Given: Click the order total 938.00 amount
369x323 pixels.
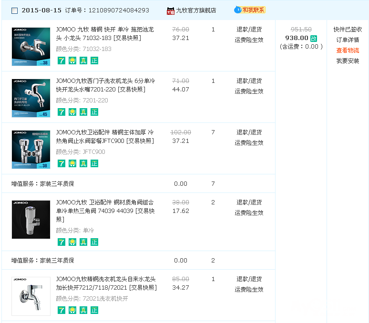Looking at the screenshot, I should [297, 38].
